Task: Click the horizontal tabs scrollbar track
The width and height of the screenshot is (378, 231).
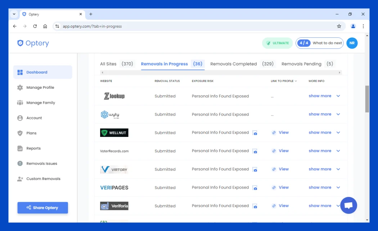Action: coord(221,73)
